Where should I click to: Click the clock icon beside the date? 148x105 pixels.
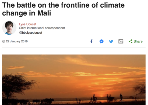click(3, 41)
